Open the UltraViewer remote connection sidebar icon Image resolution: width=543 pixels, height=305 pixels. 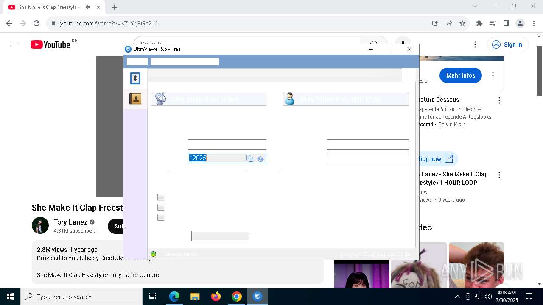coord(135,78)
